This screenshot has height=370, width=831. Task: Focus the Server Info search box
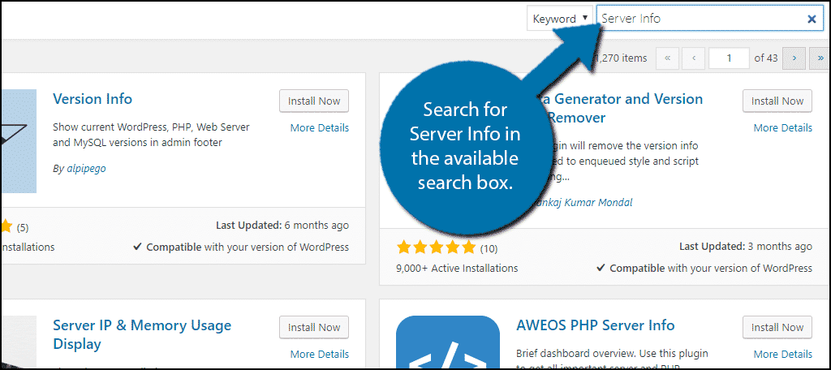709,19
